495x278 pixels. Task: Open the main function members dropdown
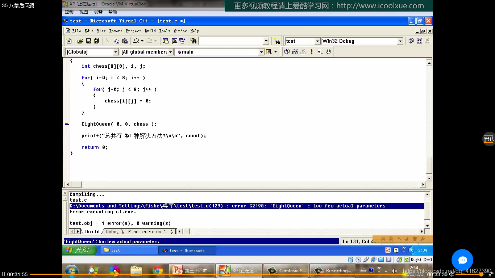261,52
